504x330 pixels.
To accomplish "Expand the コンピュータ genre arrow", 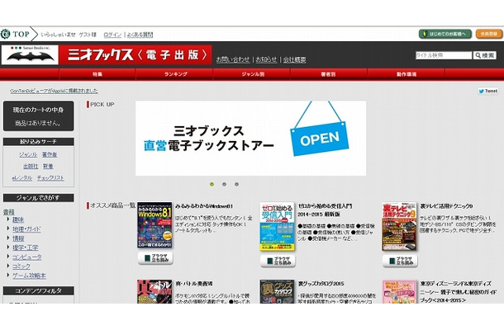I will click(8, 257).
